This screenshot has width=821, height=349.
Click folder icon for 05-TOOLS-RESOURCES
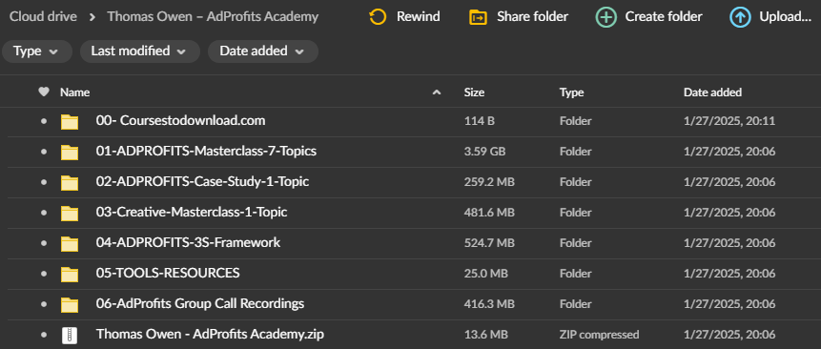70,274
